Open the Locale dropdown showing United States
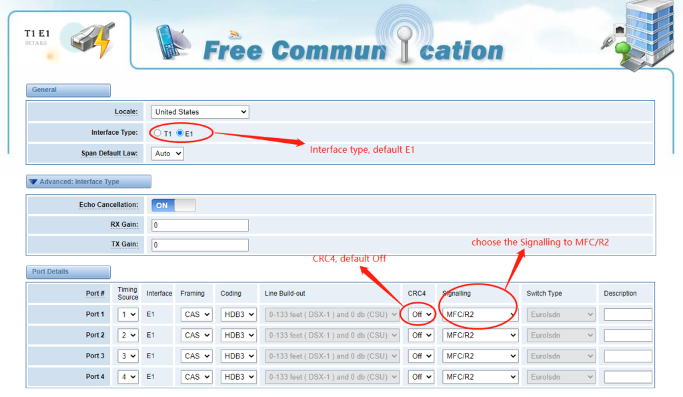The image size is (683, 397). (199, 111)
